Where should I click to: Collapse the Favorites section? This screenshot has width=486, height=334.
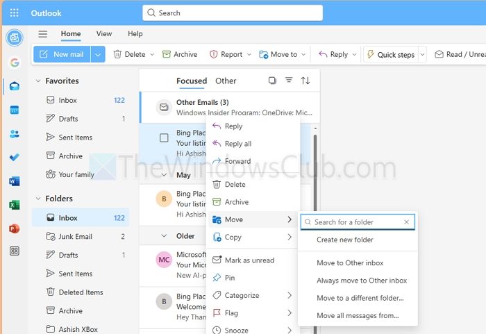pyautogui.click(x=38, y=81)
